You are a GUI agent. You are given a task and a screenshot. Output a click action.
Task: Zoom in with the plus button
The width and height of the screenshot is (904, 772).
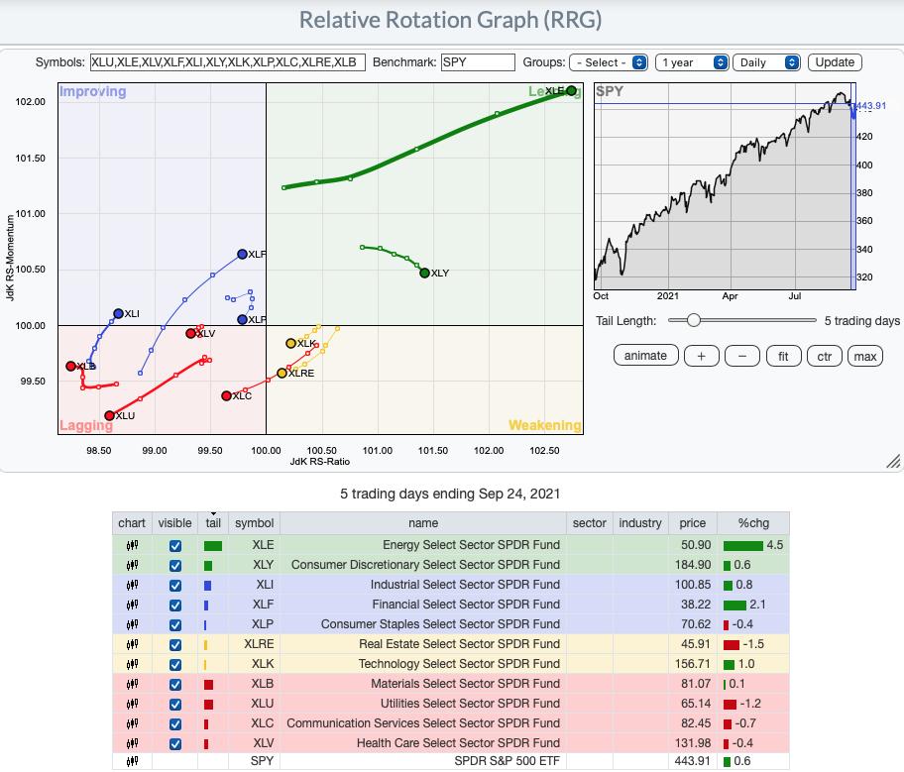click(x=701, y=356)
